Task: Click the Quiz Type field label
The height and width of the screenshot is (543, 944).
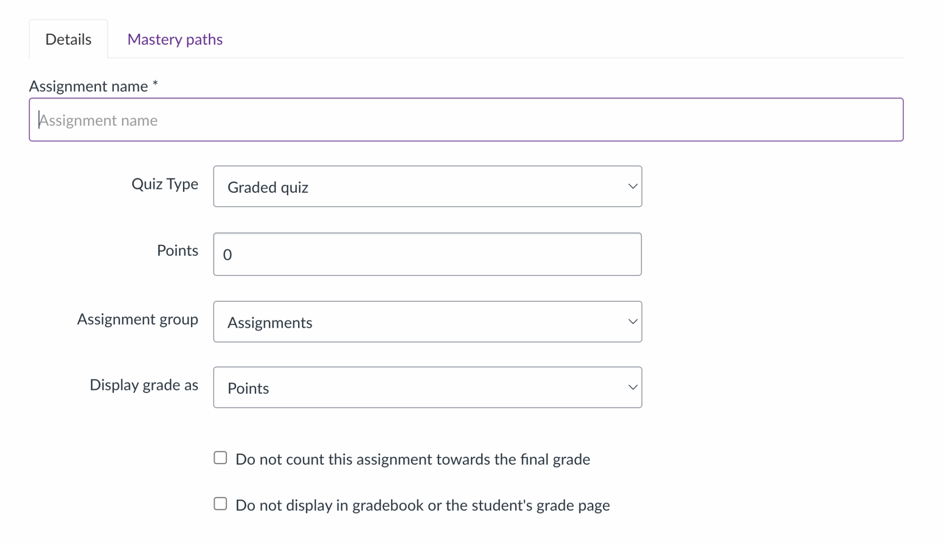Action: tap(165, 184)
